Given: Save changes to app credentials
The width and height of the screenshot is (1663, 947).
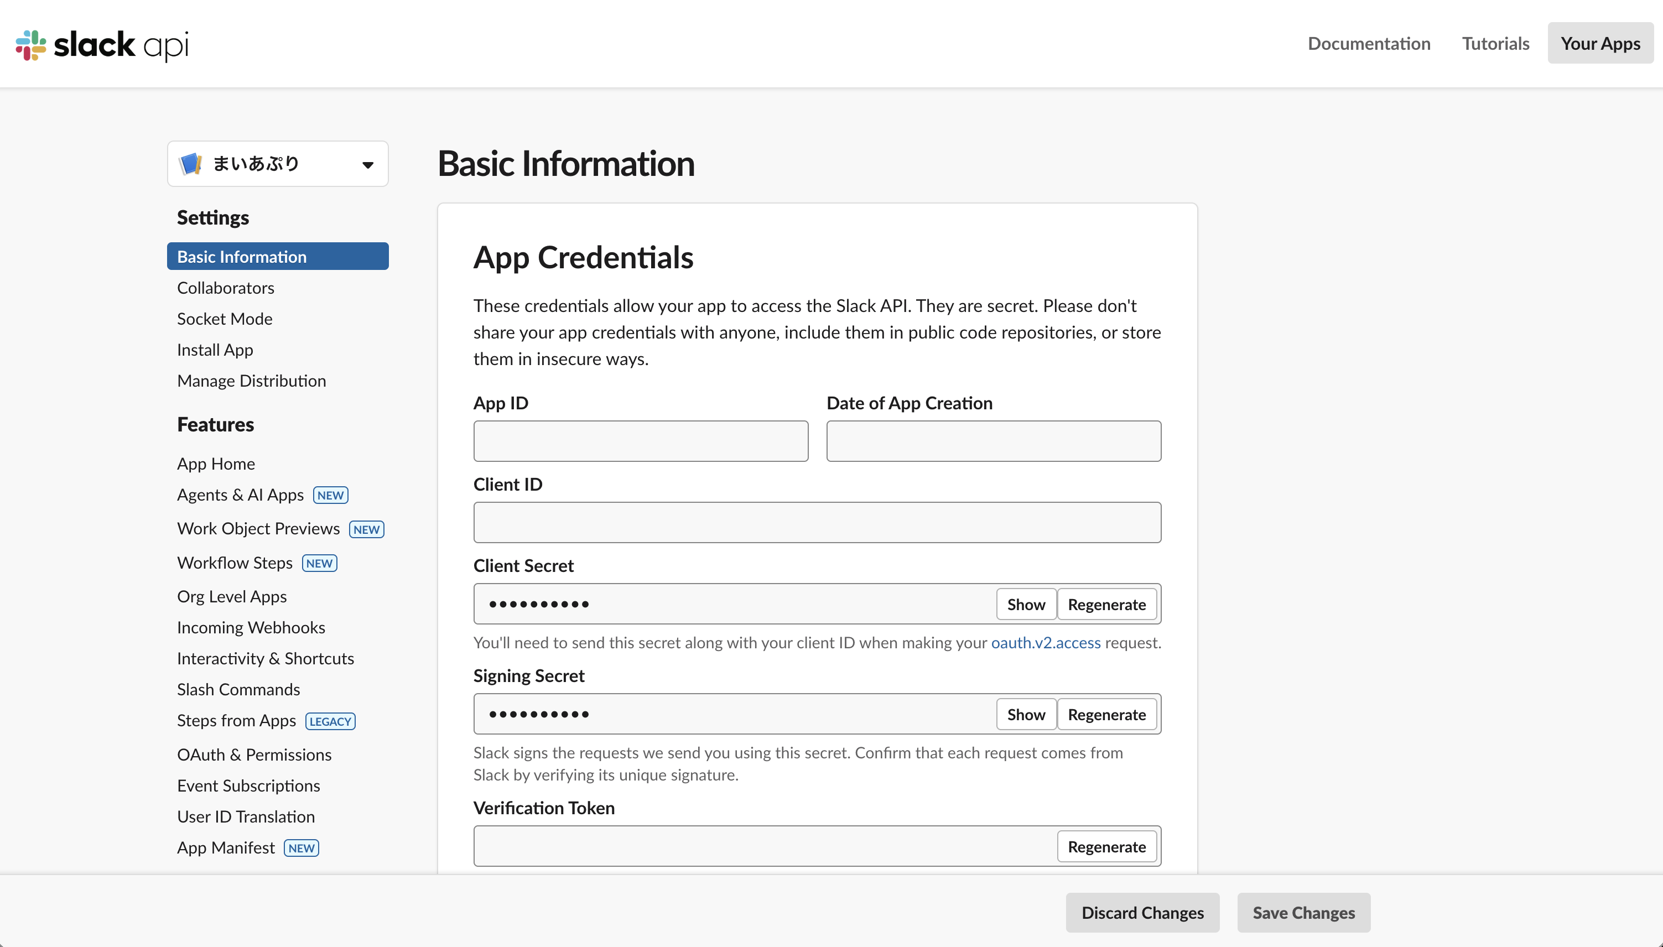Looking at the screenshot, I should [1303, 912].
